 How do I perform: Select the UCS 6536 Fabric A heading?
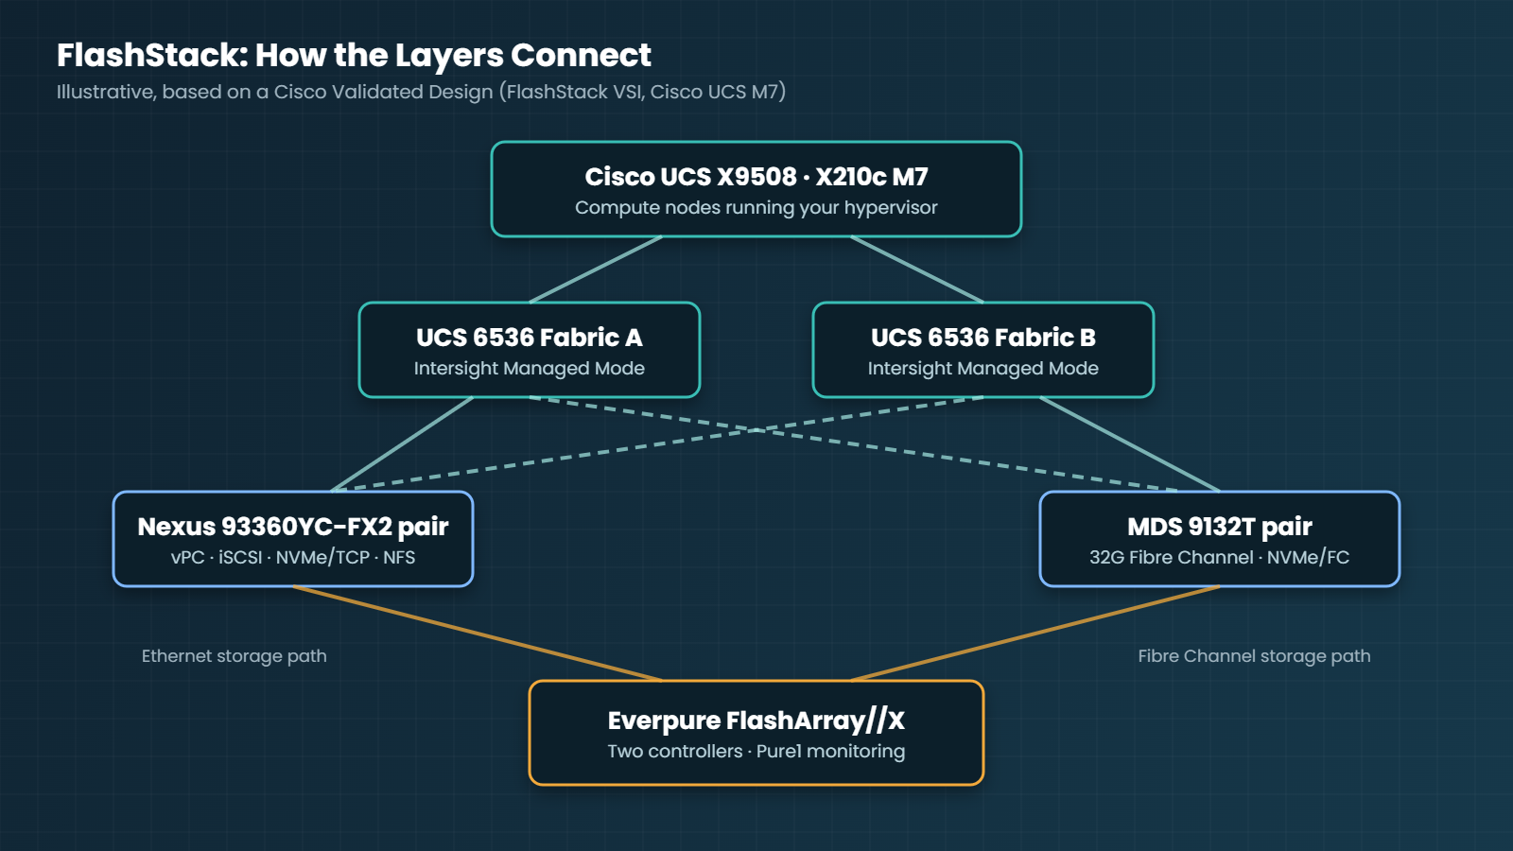pos(530,338)
